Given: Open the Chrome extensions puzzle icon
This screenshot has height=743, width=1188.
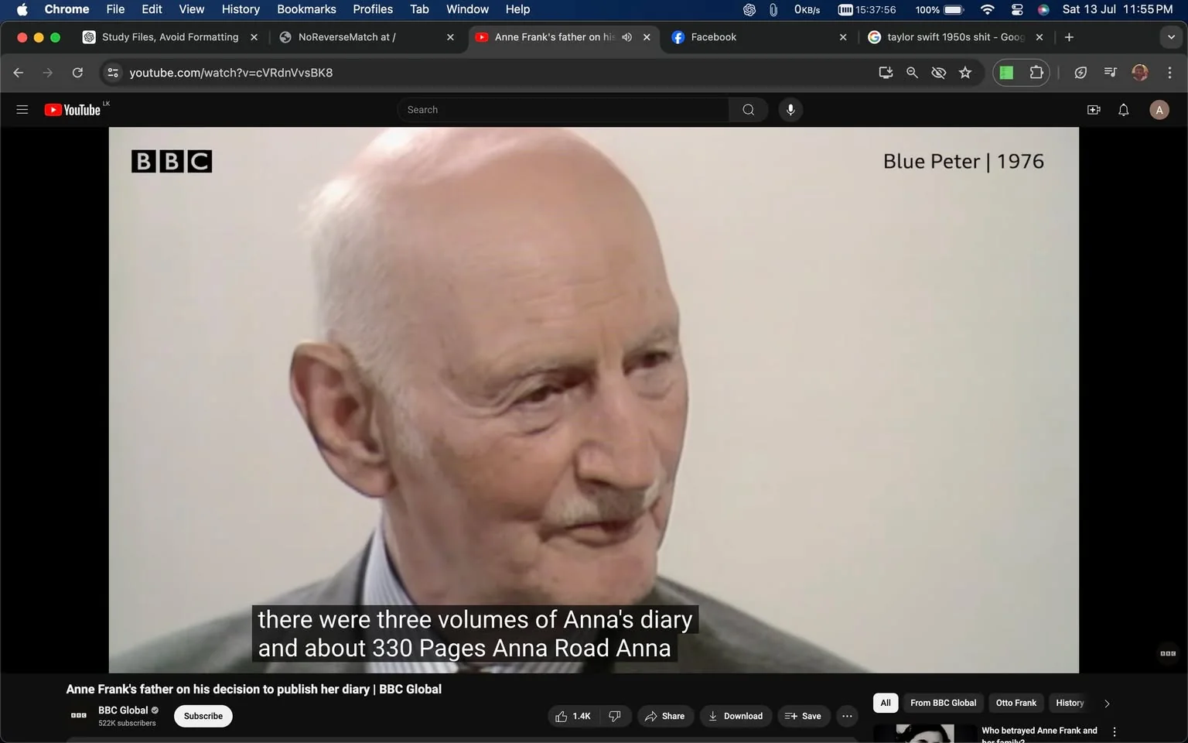Looking at the screenshot, I should tap(1036, 73).
